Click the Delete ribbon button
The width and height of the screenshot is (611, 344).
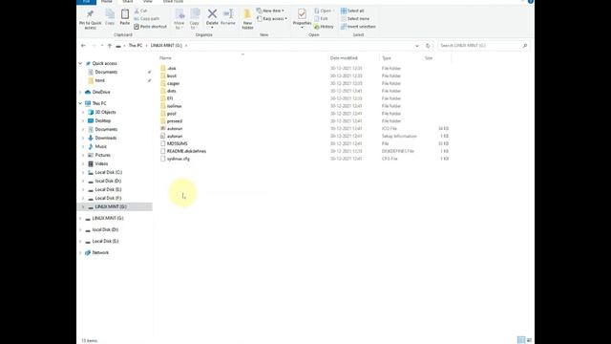click(212, 19)
